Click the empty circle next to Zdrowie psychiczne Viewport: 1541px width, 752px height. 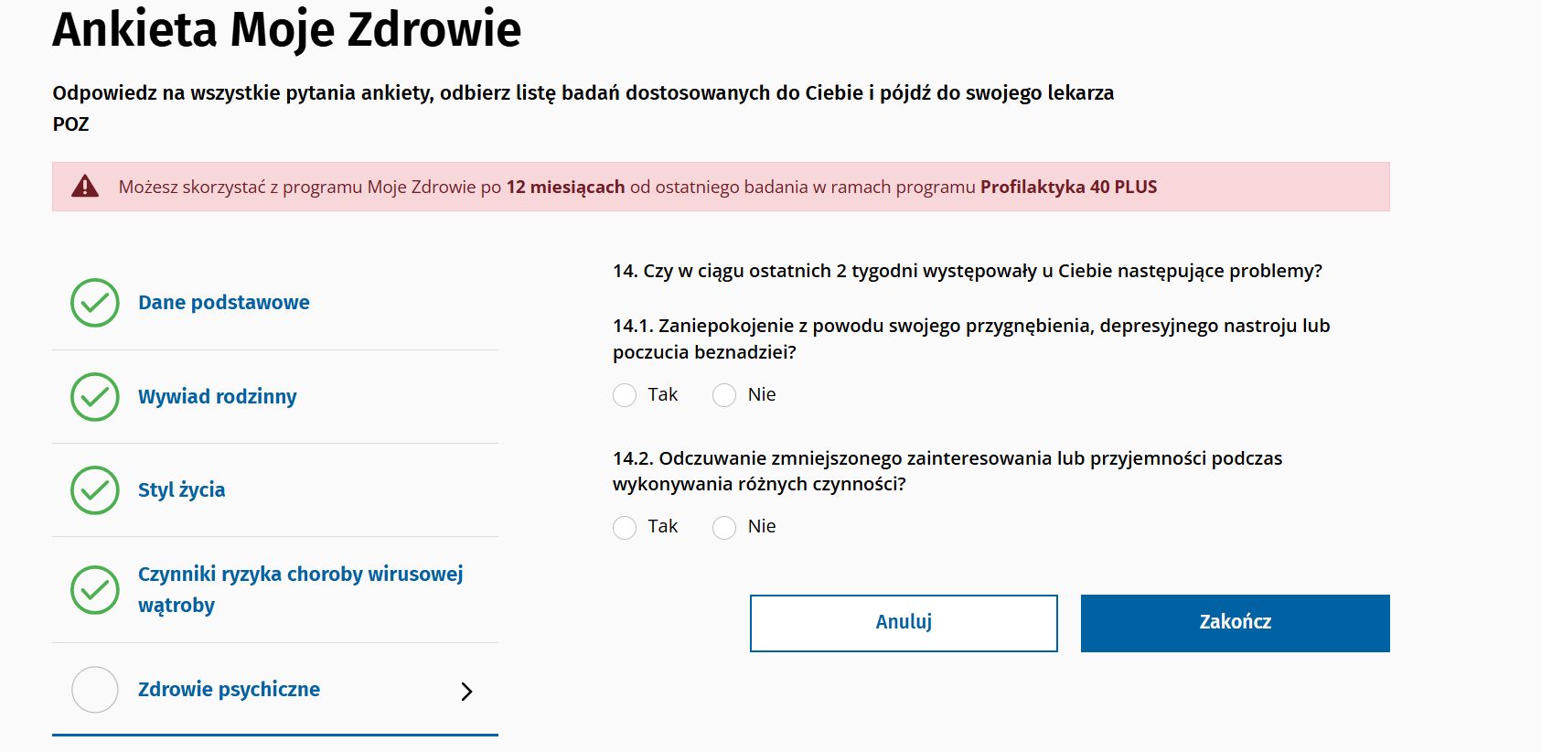coord(93,690)
